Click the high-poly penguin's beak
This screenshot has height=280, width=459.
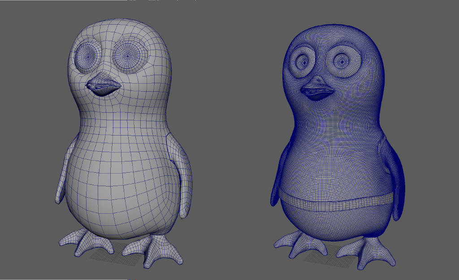coord(318,89)
